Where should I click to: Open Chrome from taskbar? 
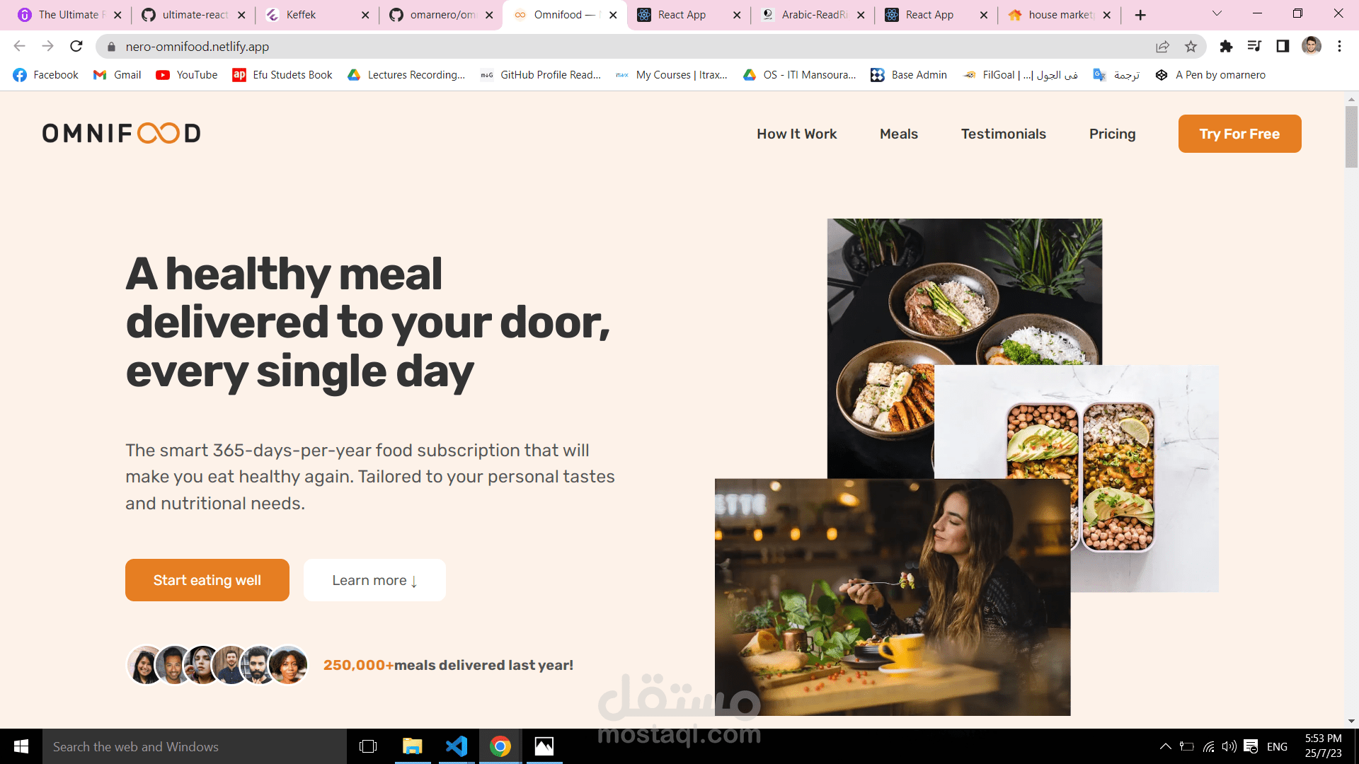coord(500,746)
